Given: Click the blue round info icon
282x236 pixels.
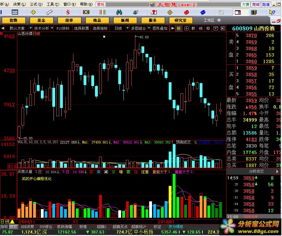Looking at the screenshot, I should [x=203, y=12].
